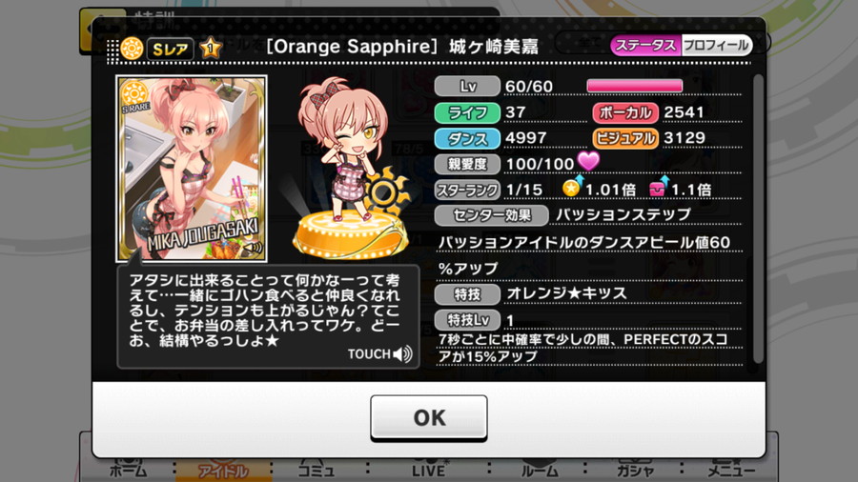Switch to the プロフィール tab

(x=716, y=46)
